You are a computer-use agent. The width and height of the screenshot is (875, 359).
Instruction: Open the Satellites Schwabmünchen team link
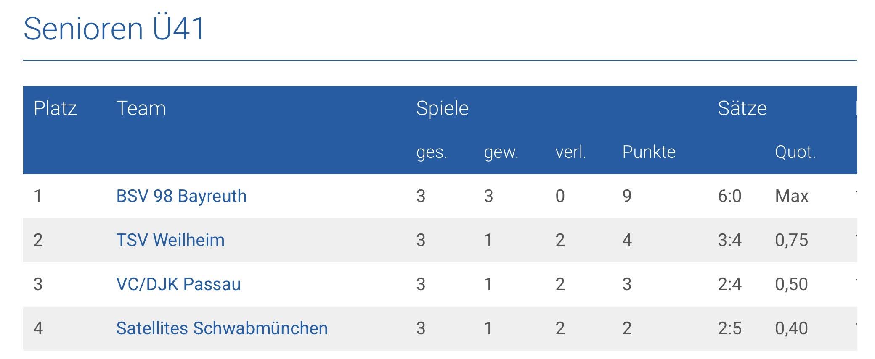pos(222,328)
